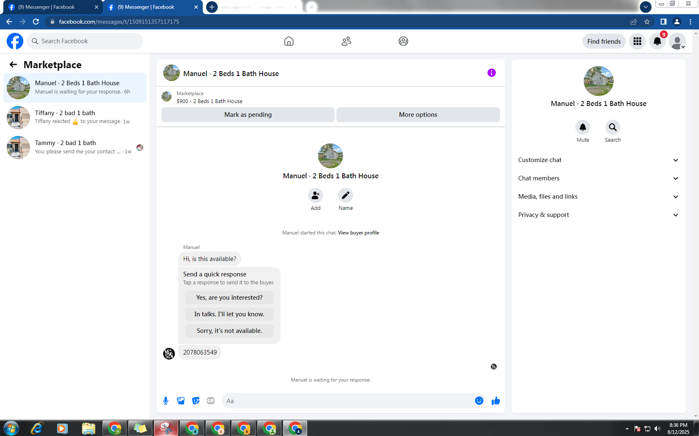Open the emoji picker in message box
Screen dimensions: 699x436
tap(479, 401)
